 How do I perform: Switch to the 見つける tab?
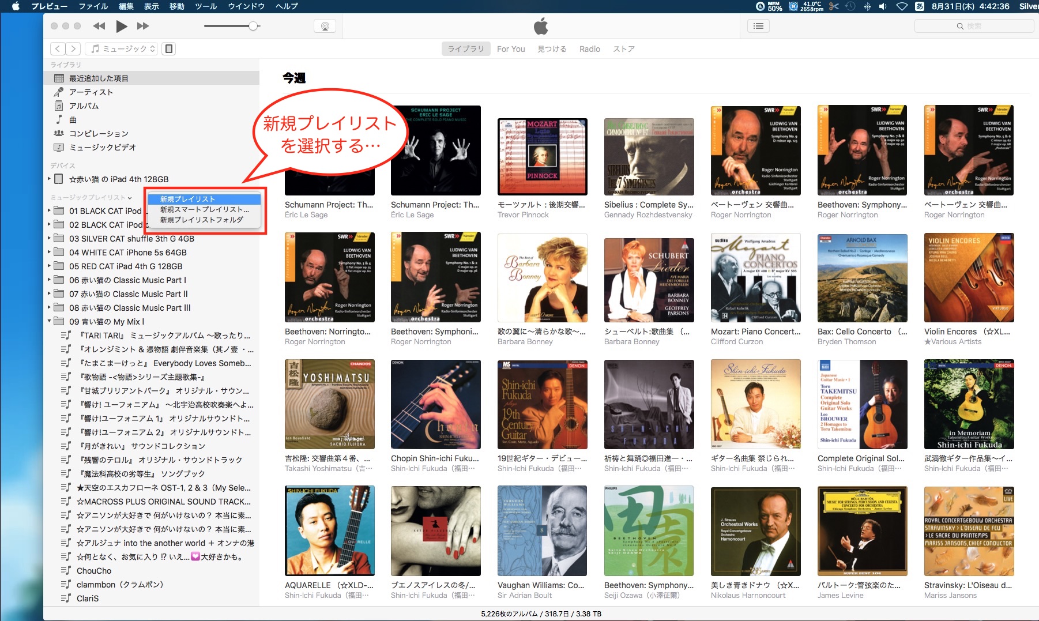coord(552,49)
